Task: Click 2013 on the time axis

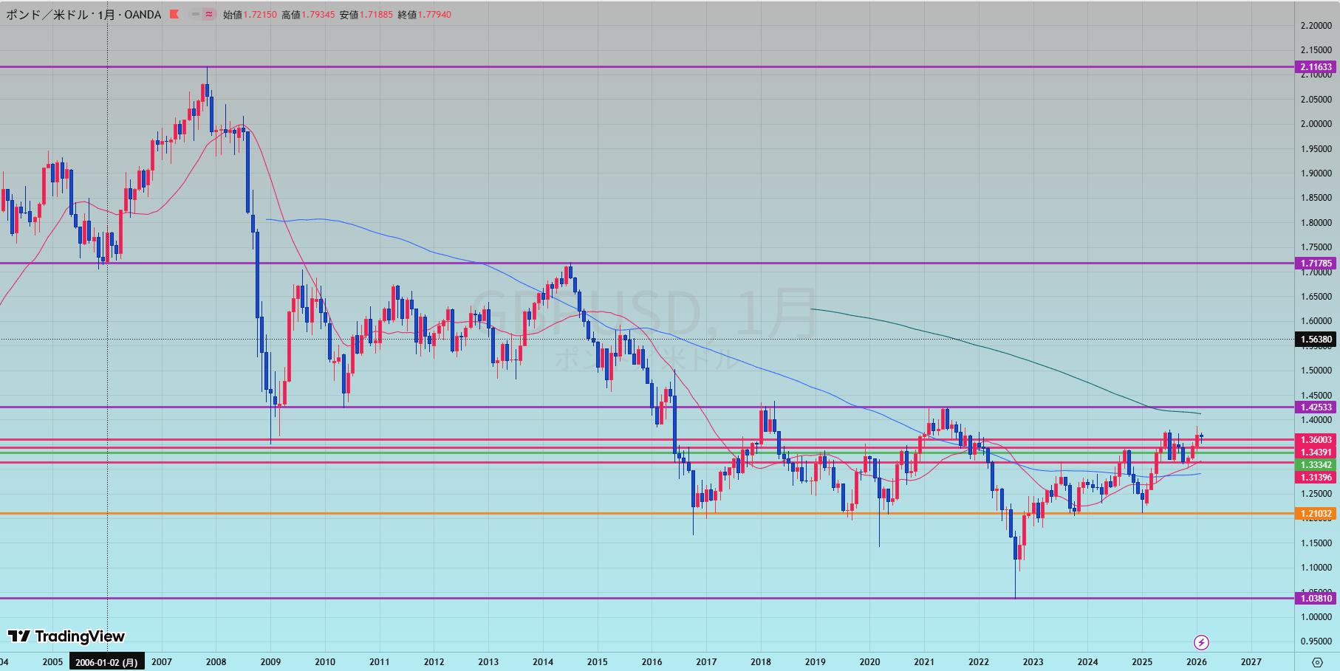Action: pos(488,661)
